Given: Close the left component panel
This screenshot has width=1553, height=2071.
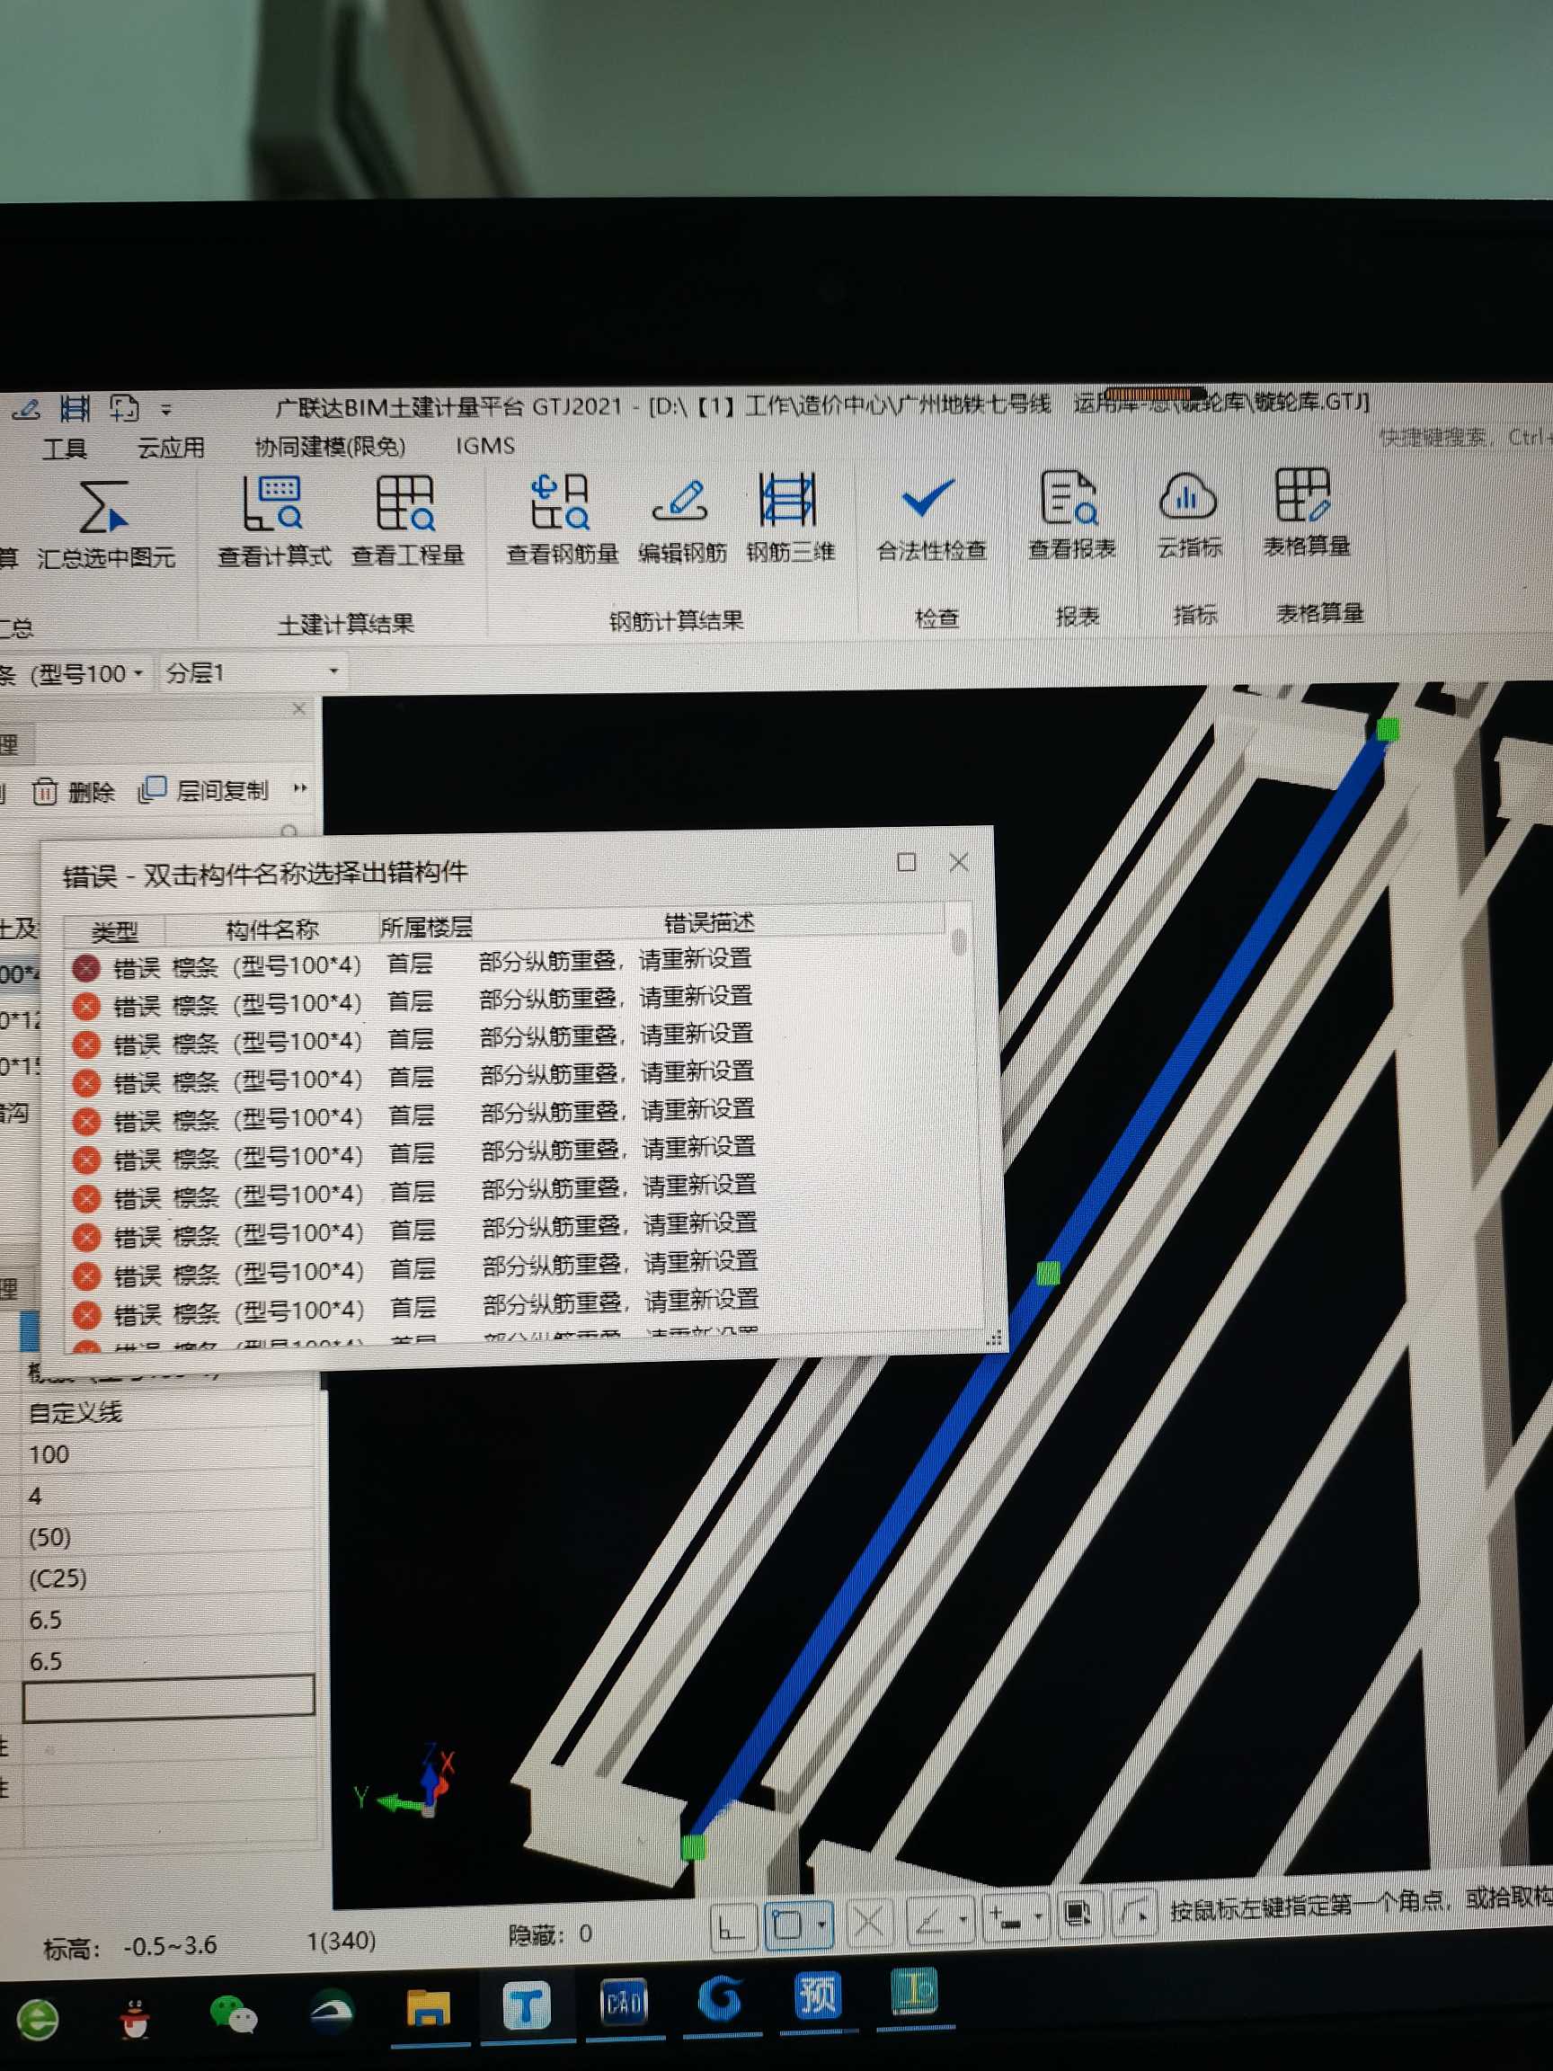Looking at the screenshot, I should point(298,708).
